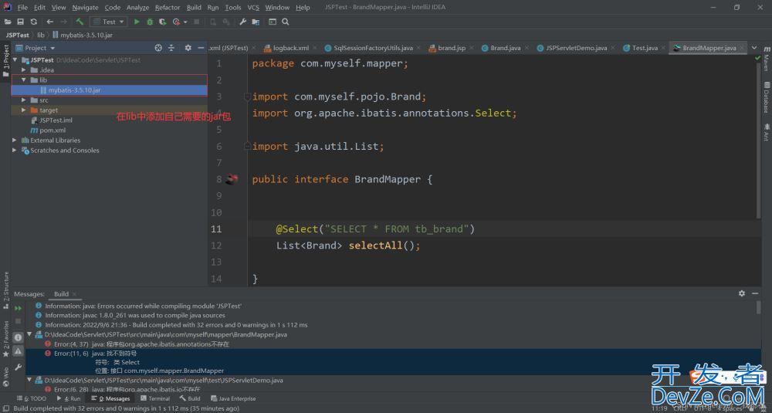Open the profiler dropdown arrow

185,22
